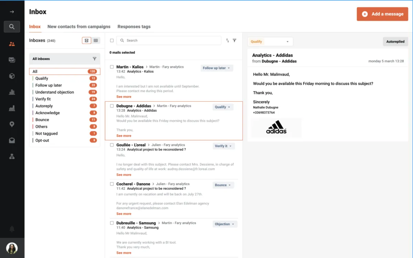Screen dimensions: 413x258
Task: Click the Adidas logo in the email
Action: point(276,127)
